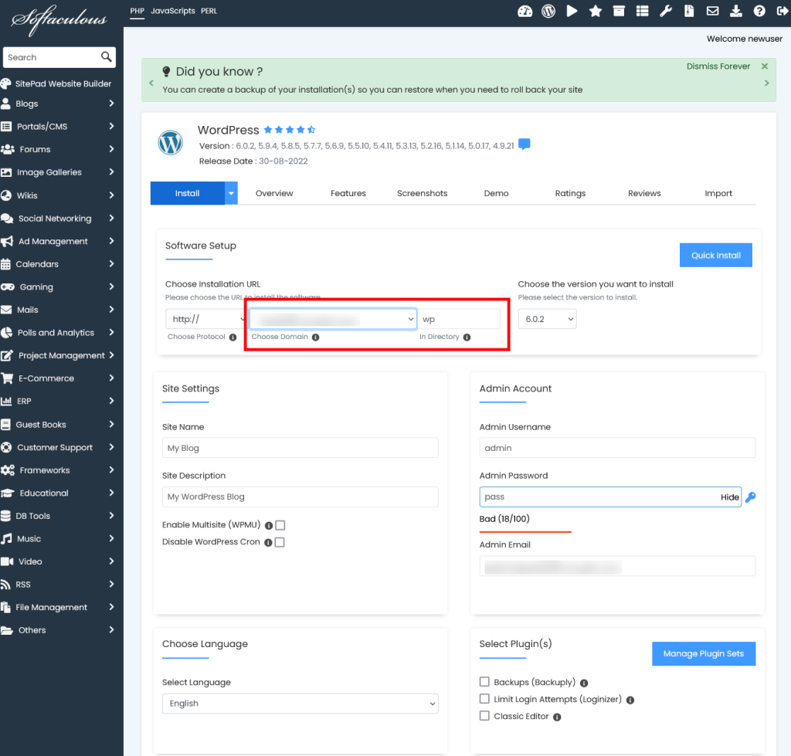Open the wrench tools icon
Image resolution: width=791 pixels, height=756 pixels.
pos(665,11)
